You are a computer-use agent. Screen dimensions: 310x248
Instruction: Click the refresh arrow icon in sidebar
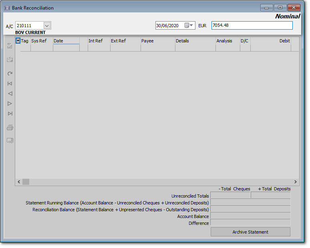coord(10,74)
